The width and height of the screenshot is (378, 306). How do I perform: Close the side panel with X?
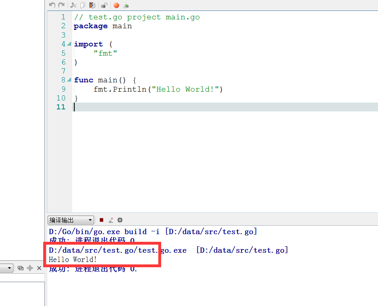tap(39, 268)
